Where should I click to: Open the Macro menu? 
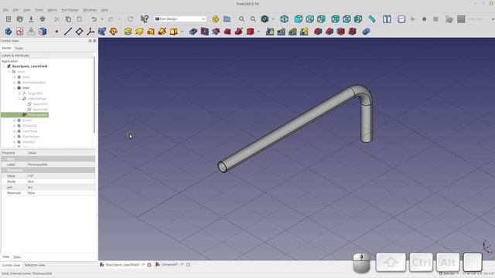pos(52,10)
